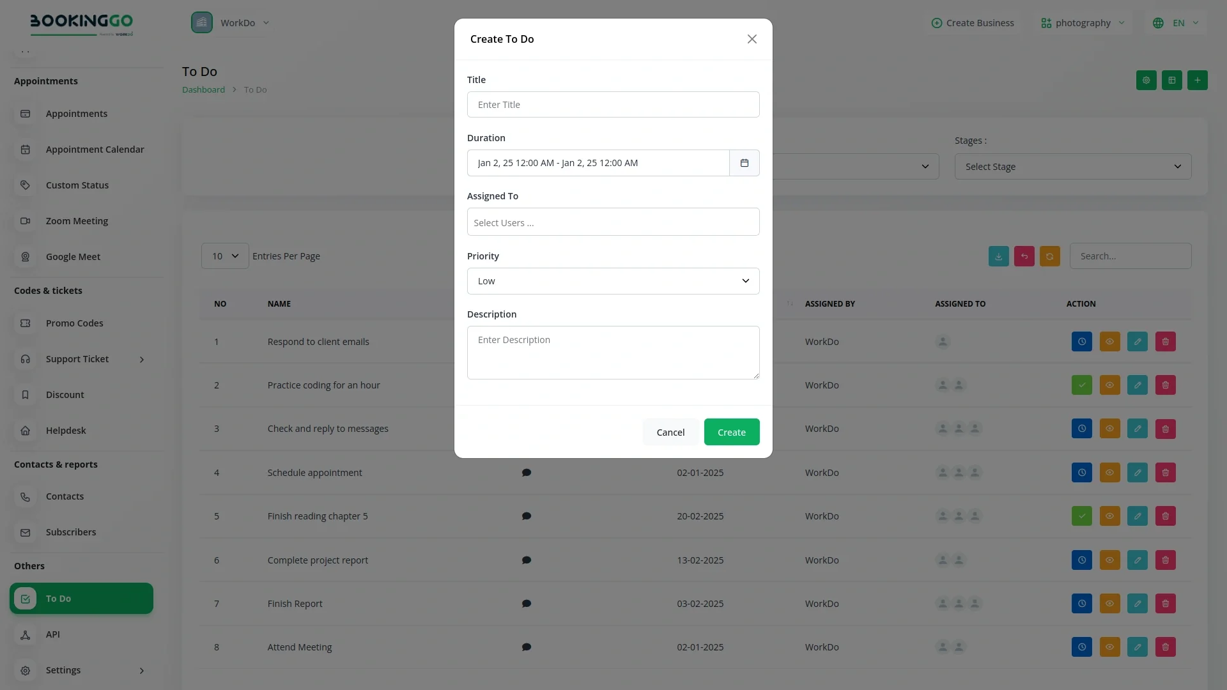Toggle green checkmark for Finish reading chapter 5
The height and width of the screenshot is (690, 1227).
1081,516
